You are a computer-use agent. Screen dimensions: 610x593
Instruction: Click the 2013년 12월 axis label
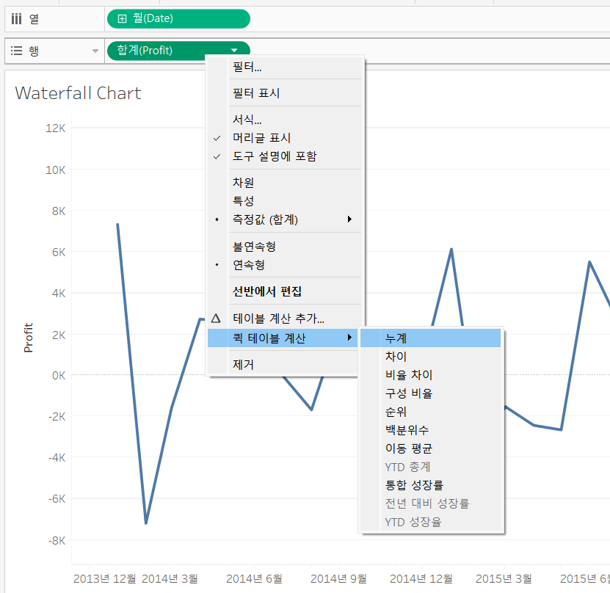[x=105, y=578]
